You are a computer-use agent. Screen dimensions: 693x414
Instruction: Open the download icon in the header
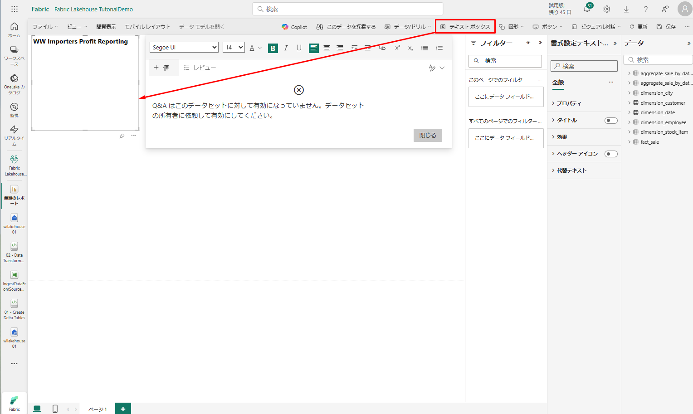(626, 9)
